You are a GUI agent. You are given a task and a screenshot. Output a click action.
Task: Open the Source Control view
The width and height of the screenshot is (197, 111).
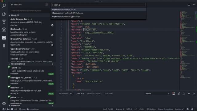[x=4, y=22]
